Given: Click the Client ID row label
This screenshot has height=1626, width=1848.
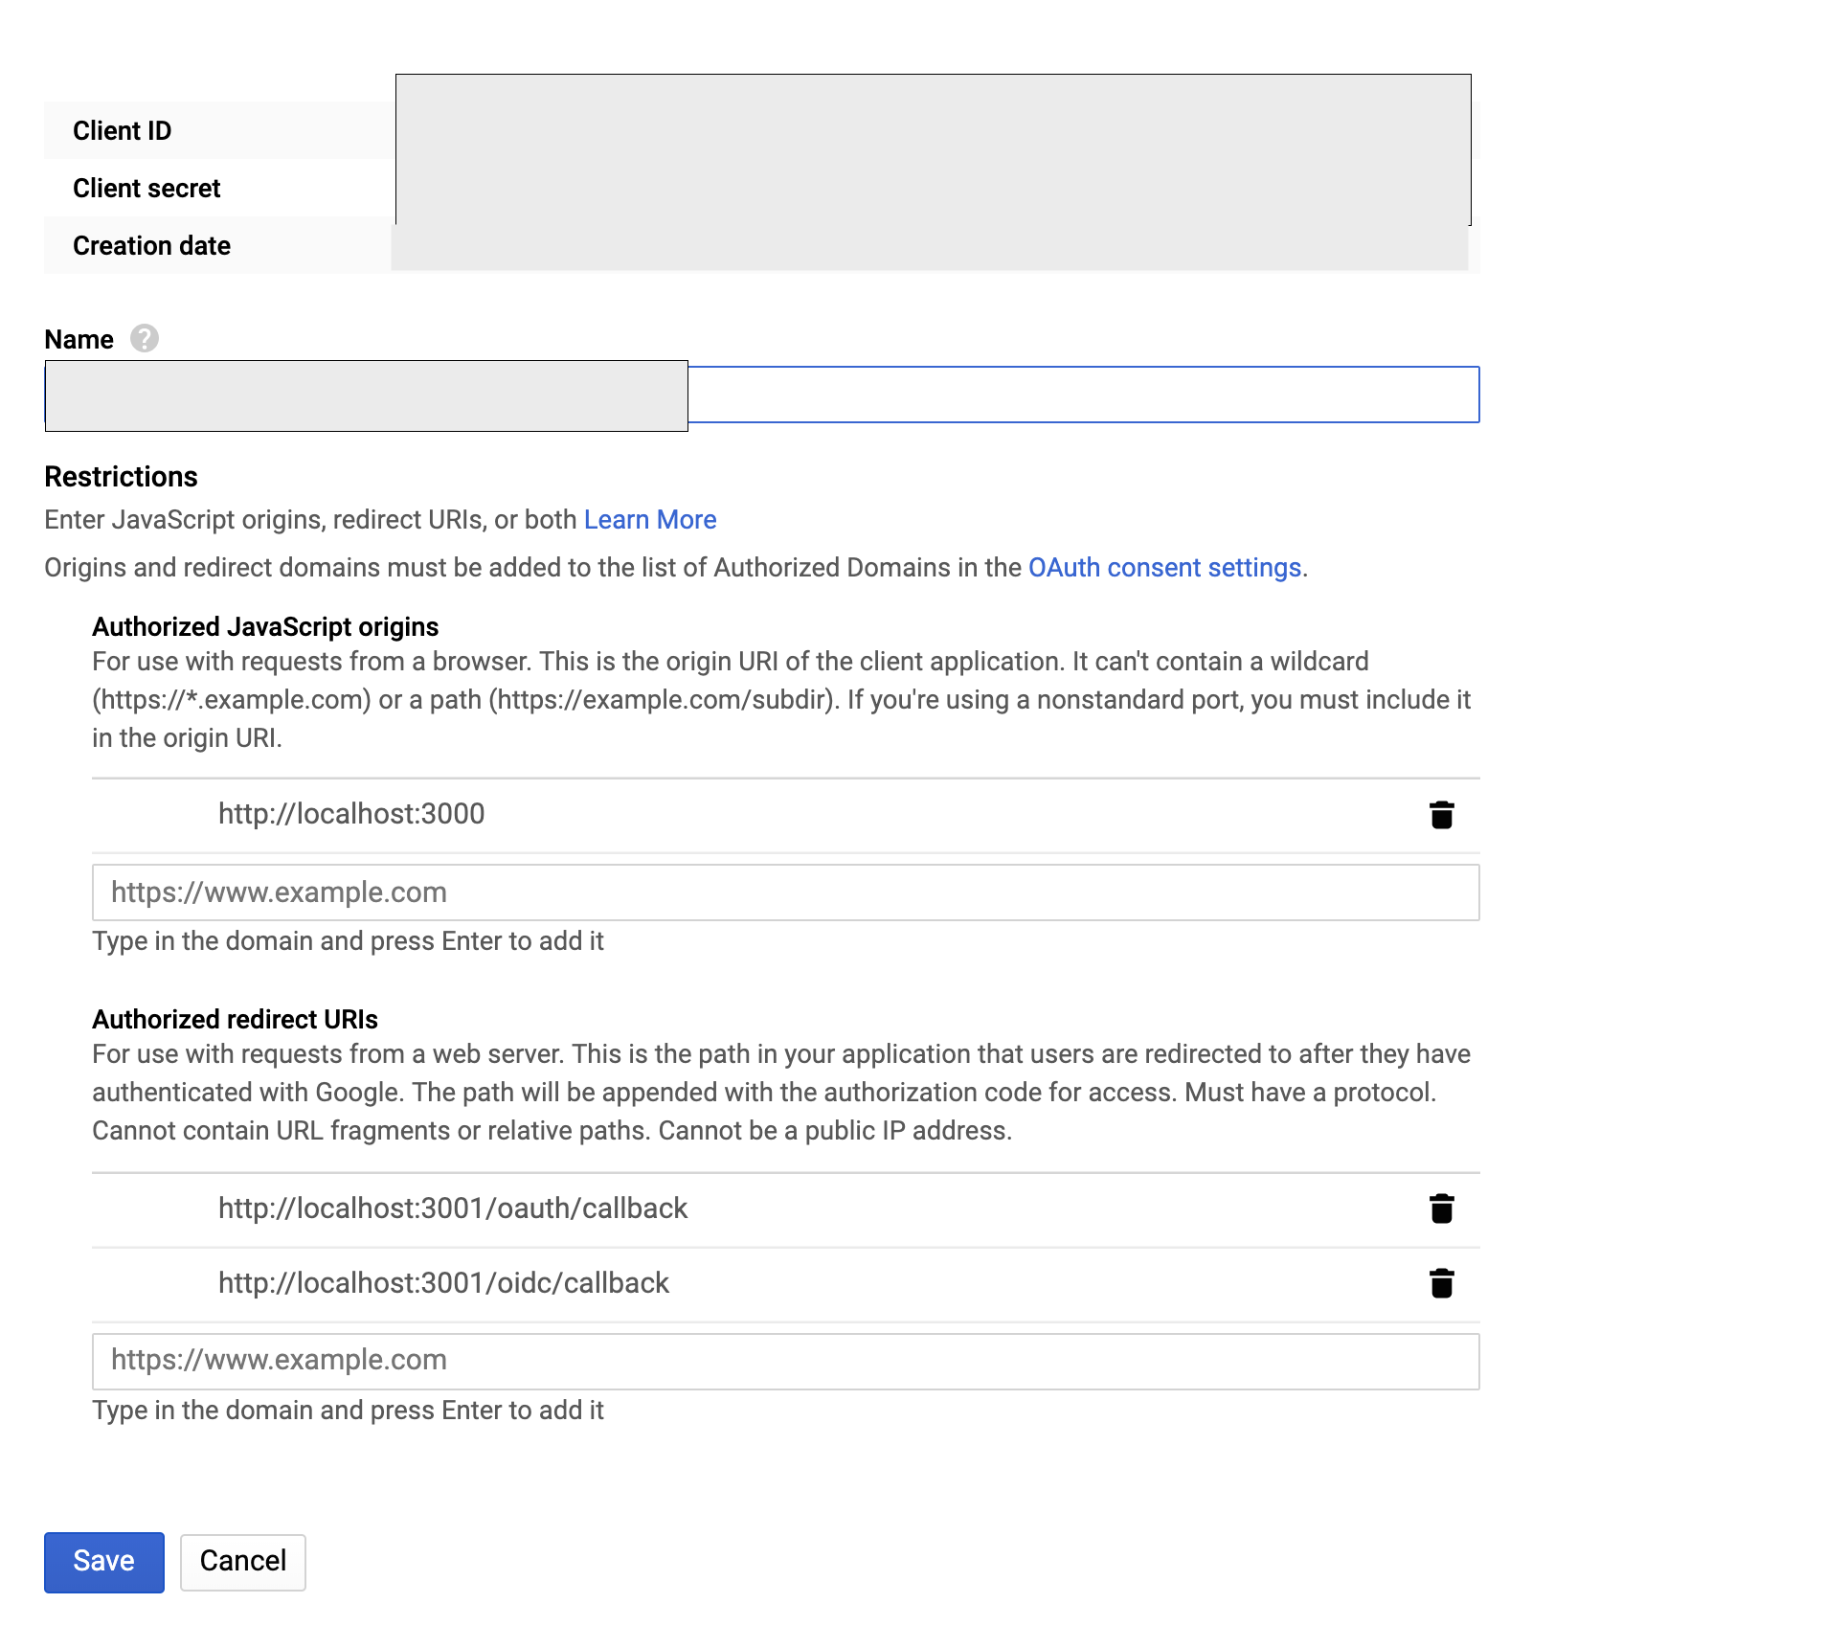Looking at the screenshot, I should (123, 131).
